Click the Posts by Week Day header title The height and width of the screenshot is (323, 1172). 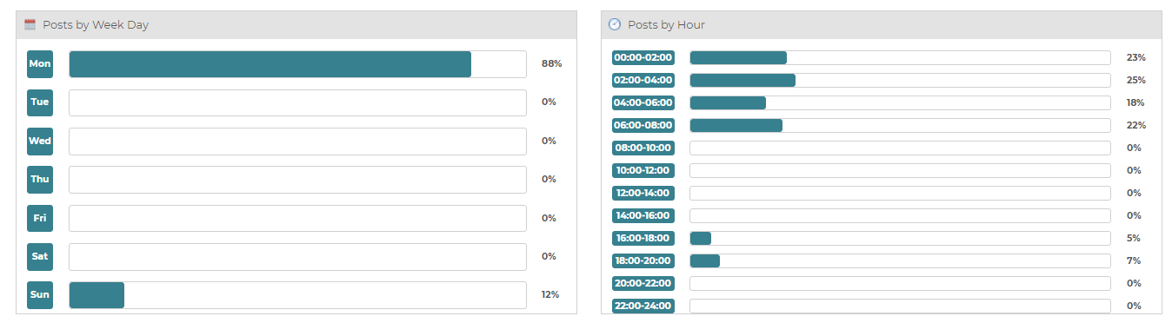click(x=96, y=25)
